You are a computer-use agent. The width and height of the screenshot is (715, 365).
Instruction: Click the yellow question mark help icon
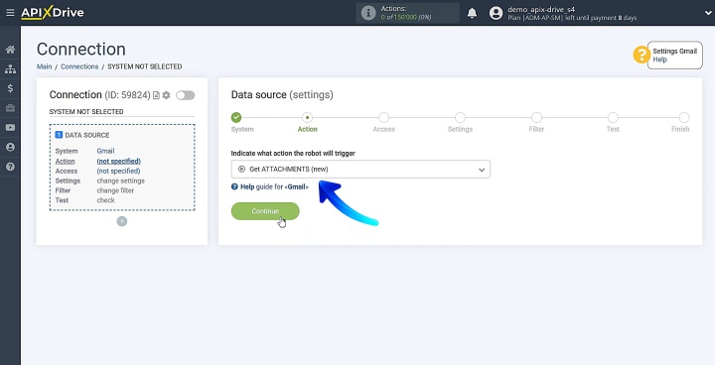tap(642, 56)
